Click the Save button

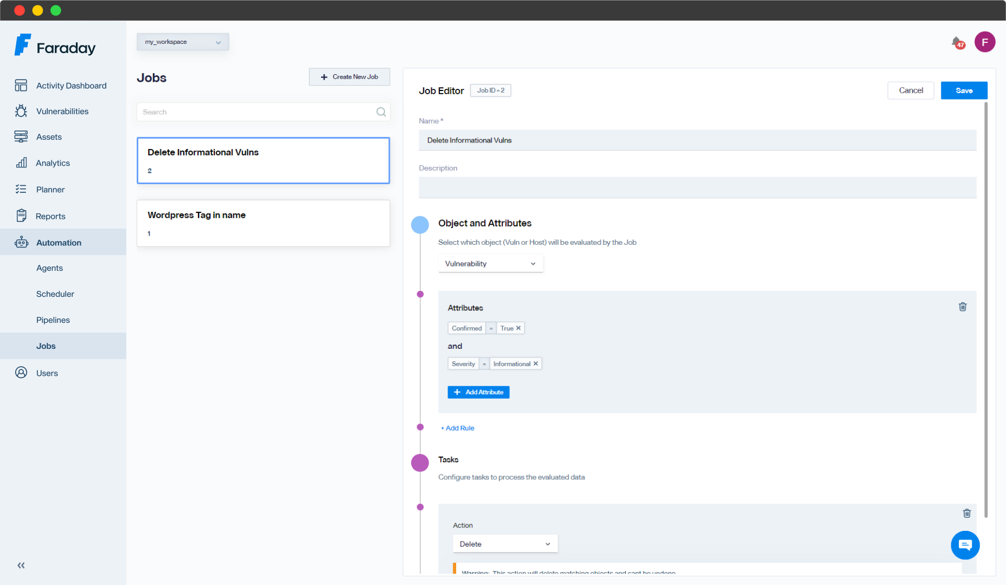(964, 90)
